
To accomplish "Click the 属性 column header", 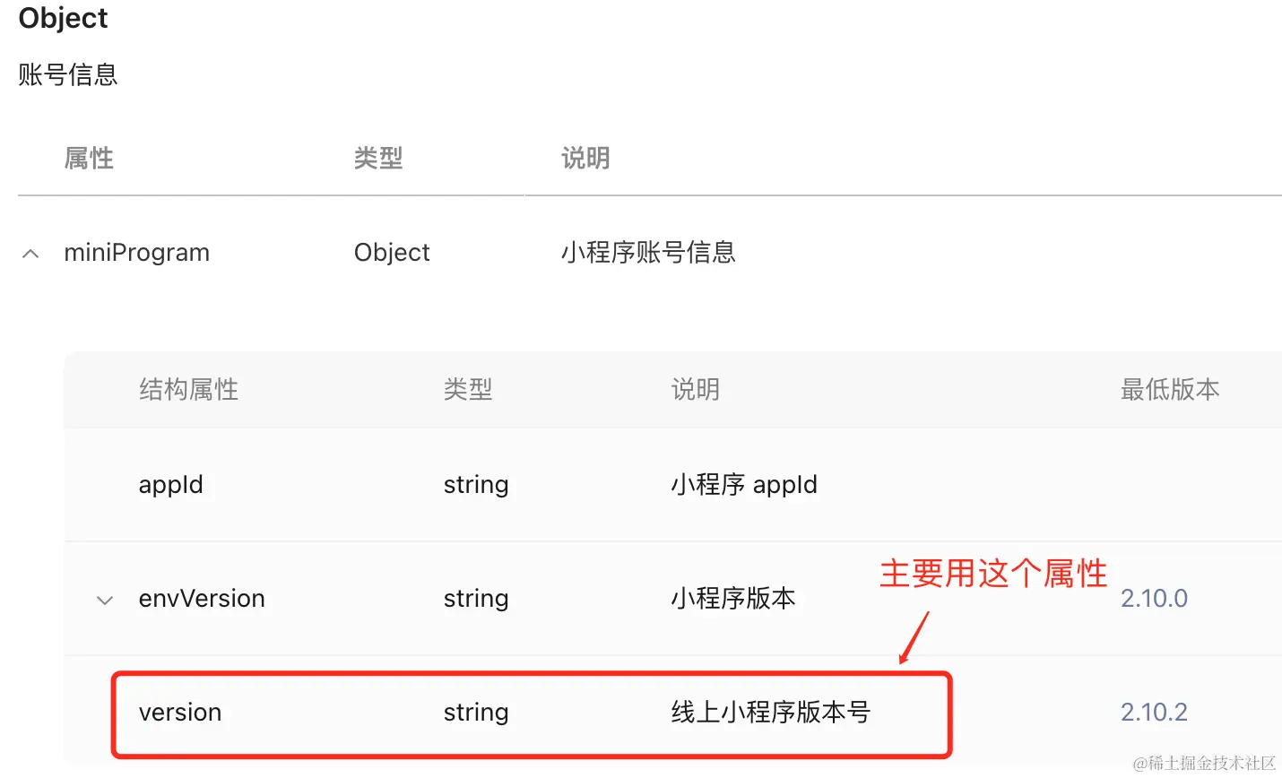I will (x=89, y=159).
